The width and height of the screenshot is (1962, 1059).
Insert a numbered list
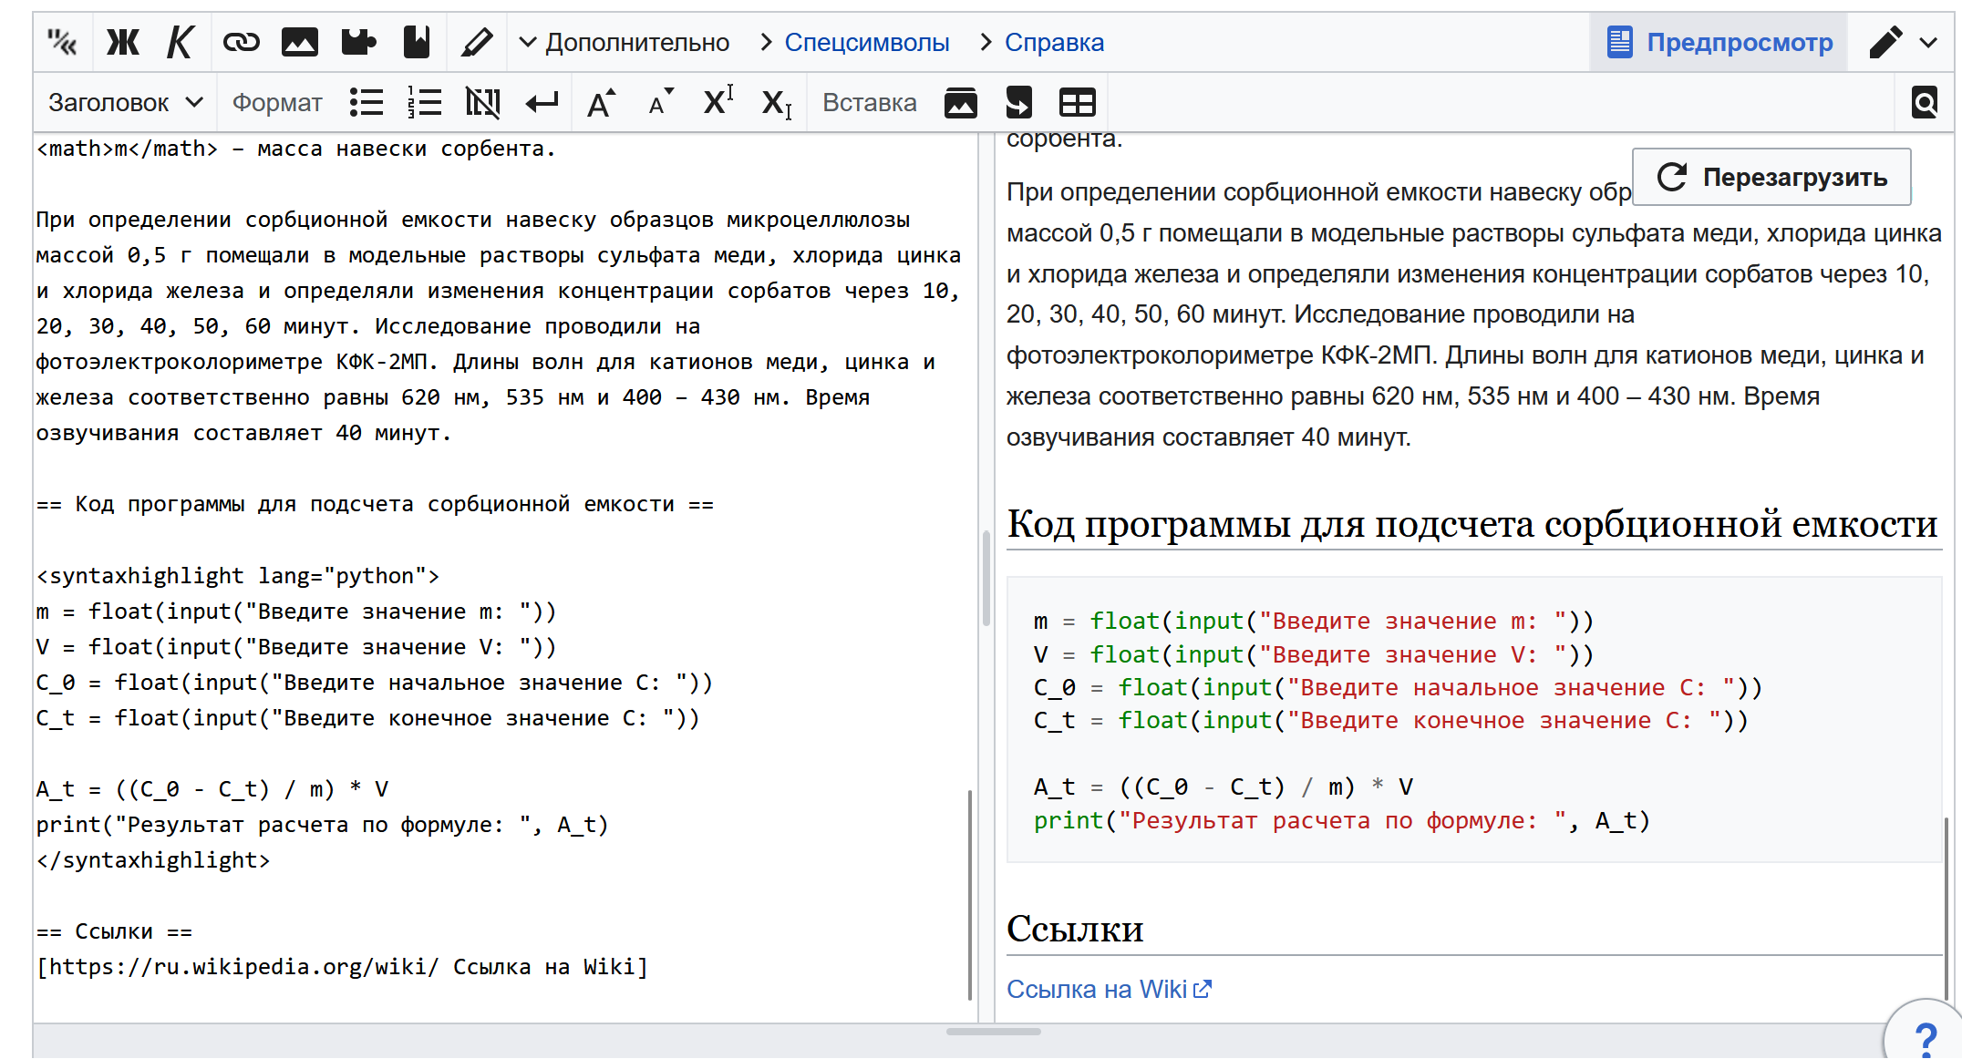click(425, 103)
